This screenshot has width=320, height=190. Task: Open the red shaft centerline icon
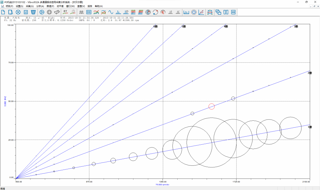[163, 12]
